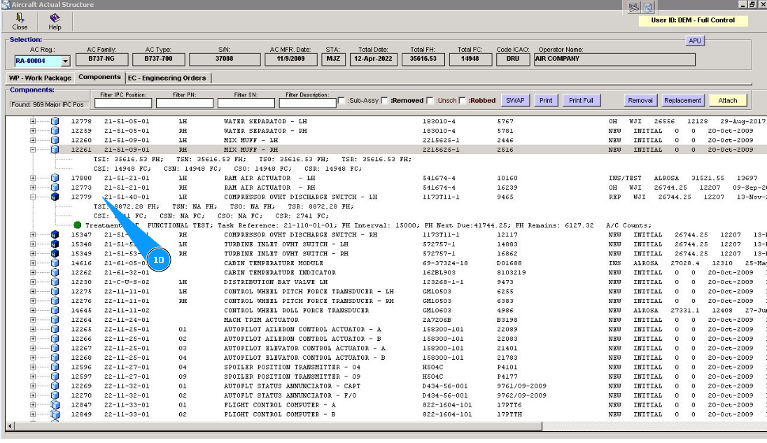Click the Filter IPC Position input field
This screenshot has height=443, width=767.
(x=122, y=103)
